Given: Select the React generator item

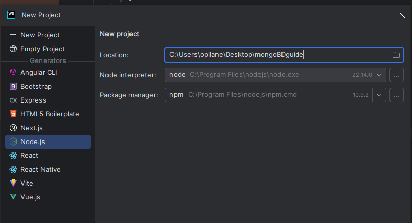Looking at the screenshot, I should coord(29,155).
